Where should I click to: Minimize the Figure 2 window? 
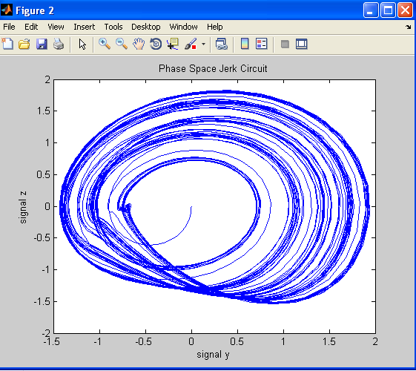tap(370, 10)
